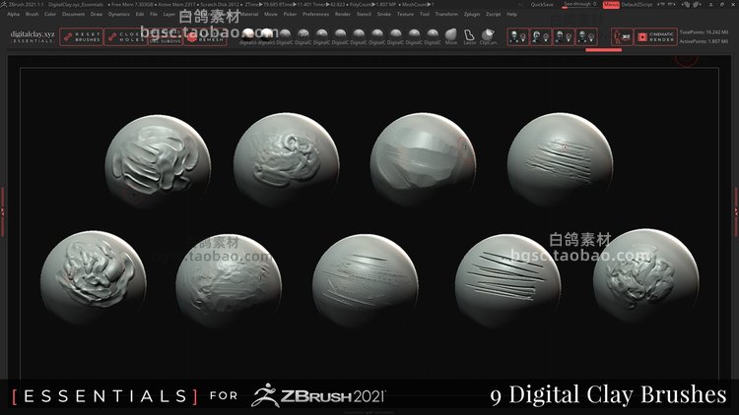
Task: Choose the head-and-bulb lighting preset beside 360 button
Action: coord(587,36)
